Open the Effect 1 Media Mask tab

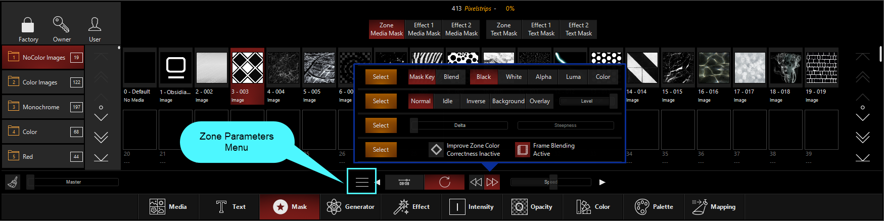pyautogui.click(x=424, y=29)
